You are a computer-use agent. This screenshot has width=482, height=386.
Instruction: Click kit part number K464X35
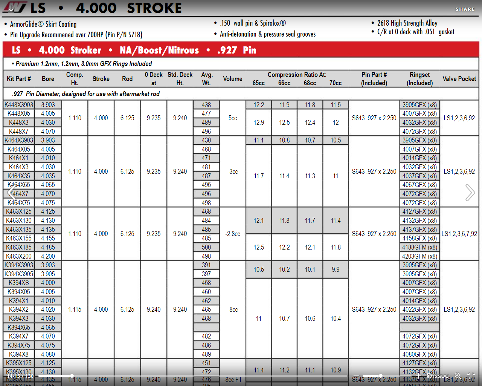click(19, 176)
